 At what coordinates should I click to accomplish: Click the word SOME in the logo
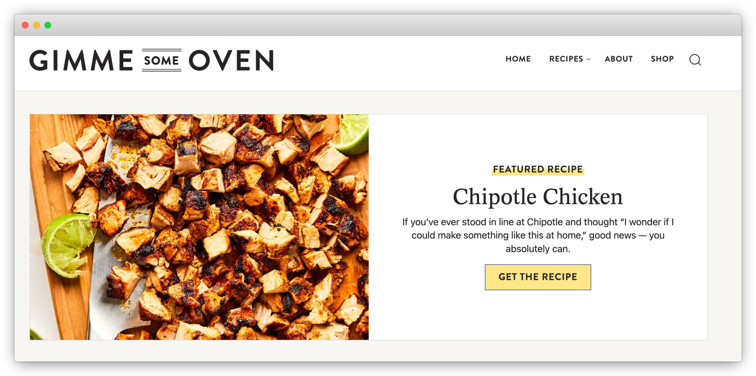pos(162,60)
